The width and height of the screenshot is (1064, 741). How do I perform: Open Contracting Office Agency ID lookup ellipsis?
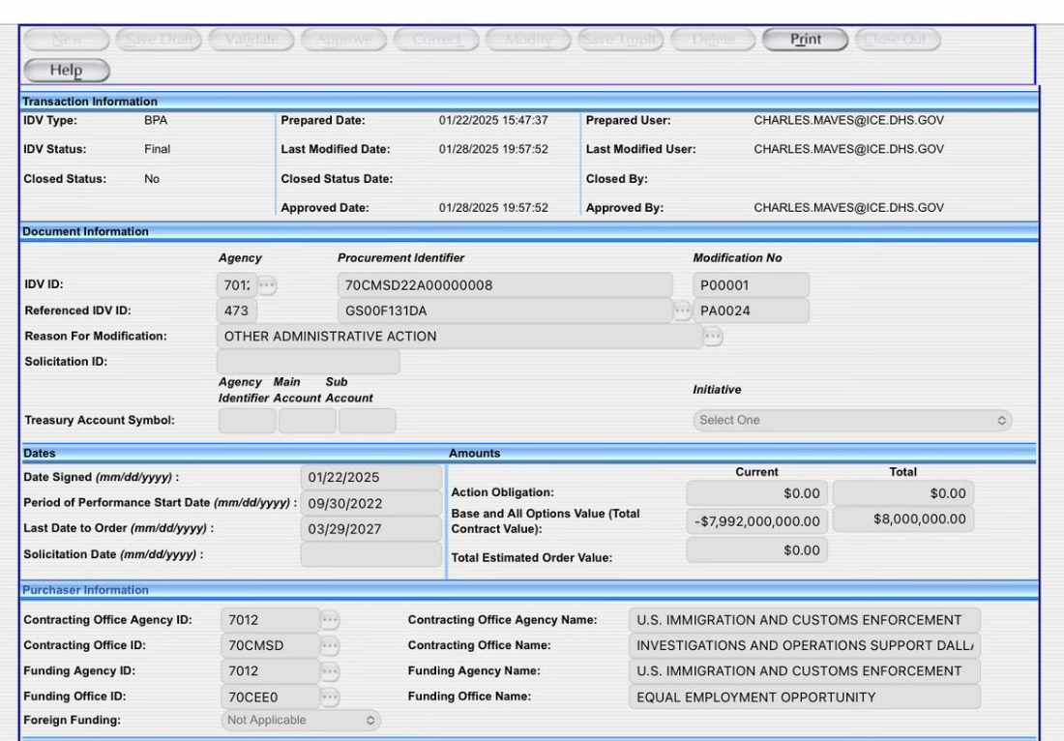pos(330,620)
